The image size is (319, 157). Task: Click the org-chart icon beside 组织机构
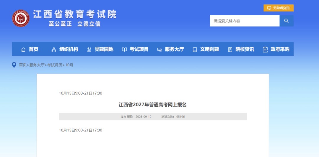pos(54,49)
